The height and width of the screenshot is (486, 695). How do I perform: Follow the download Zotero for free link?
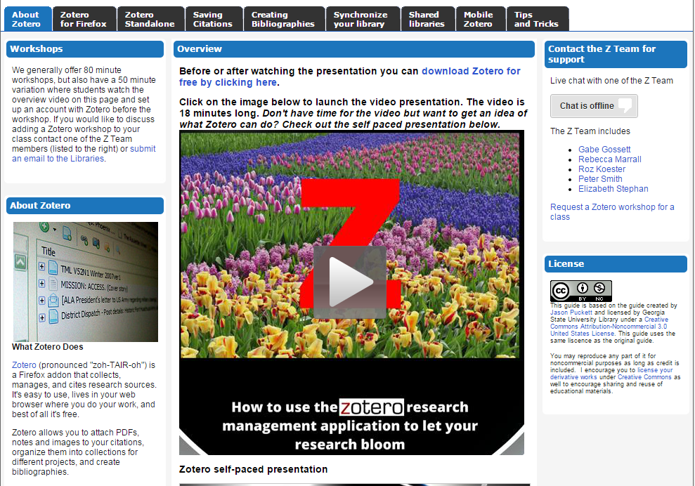350,77
